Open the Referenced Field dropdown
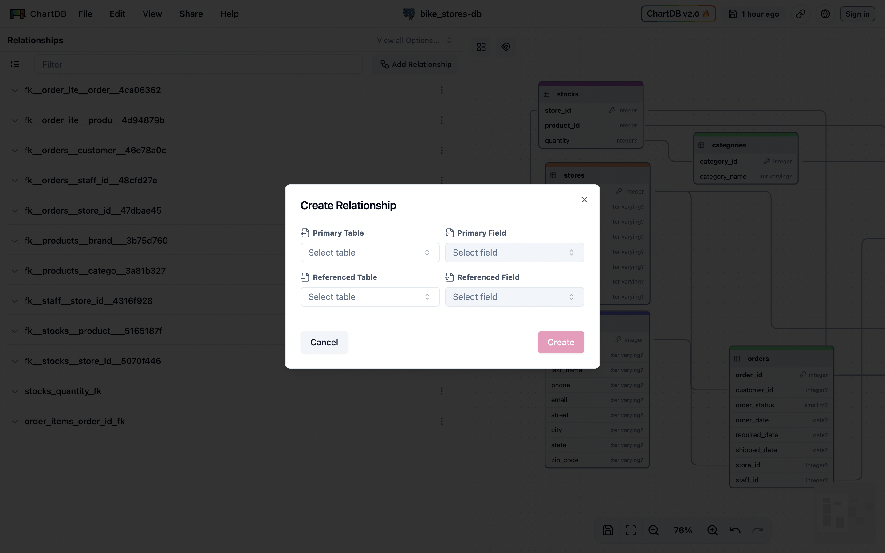The height and width of the screenshot is (553, 885). 514,296
